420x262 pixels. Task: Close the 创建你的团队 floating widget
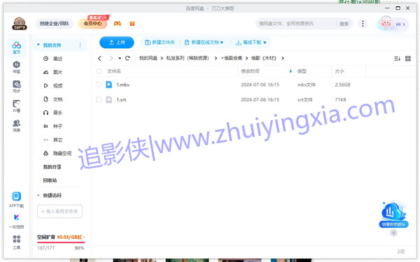[393, 233]
